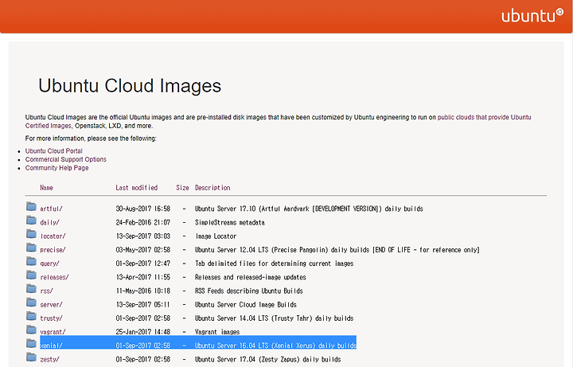
Task: Follow the public clouds Certified Images link
Action: (484, 117)
